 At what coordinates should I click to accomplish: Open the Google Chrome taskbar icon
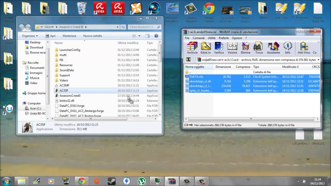point(82,181)
